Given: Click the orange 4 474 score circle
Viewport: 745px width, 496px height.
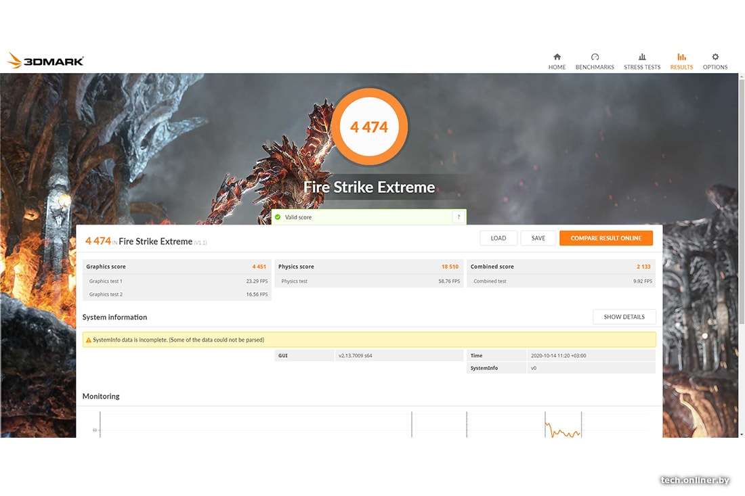Looking at the screenshot, I should click(370, 127).
